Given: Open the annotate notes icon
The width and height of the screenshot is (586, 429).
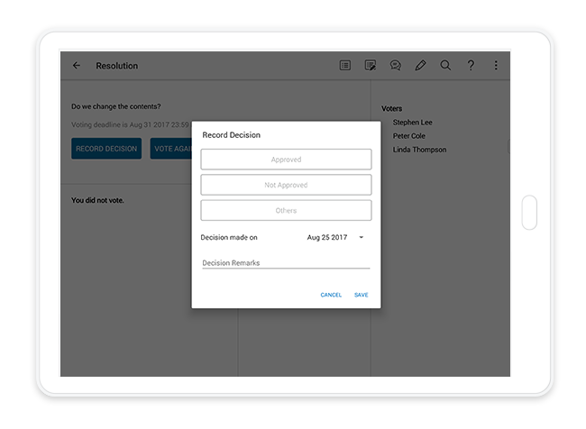Looking at the screenshot, I should pyautogui.click(x=370, y=66).
